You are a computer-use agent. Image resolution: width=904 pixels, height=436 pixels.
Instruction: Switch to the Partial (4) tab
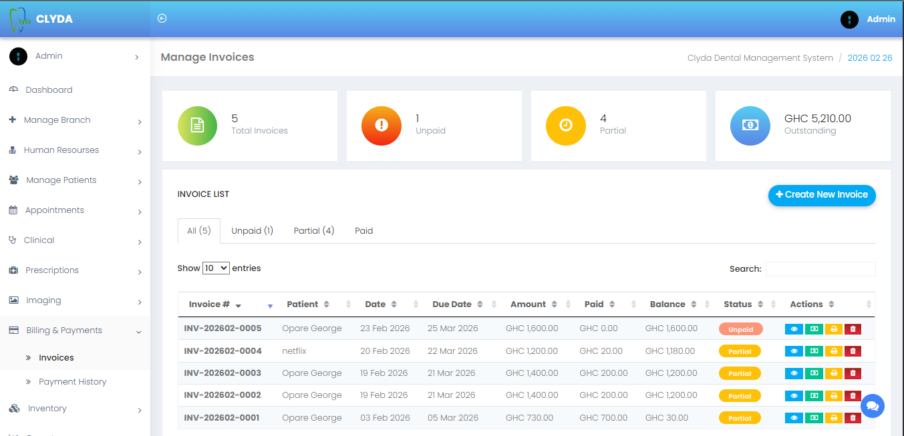pos(314,231)
